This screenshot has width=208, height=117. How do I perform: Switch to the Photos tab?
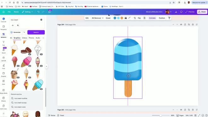32,38
